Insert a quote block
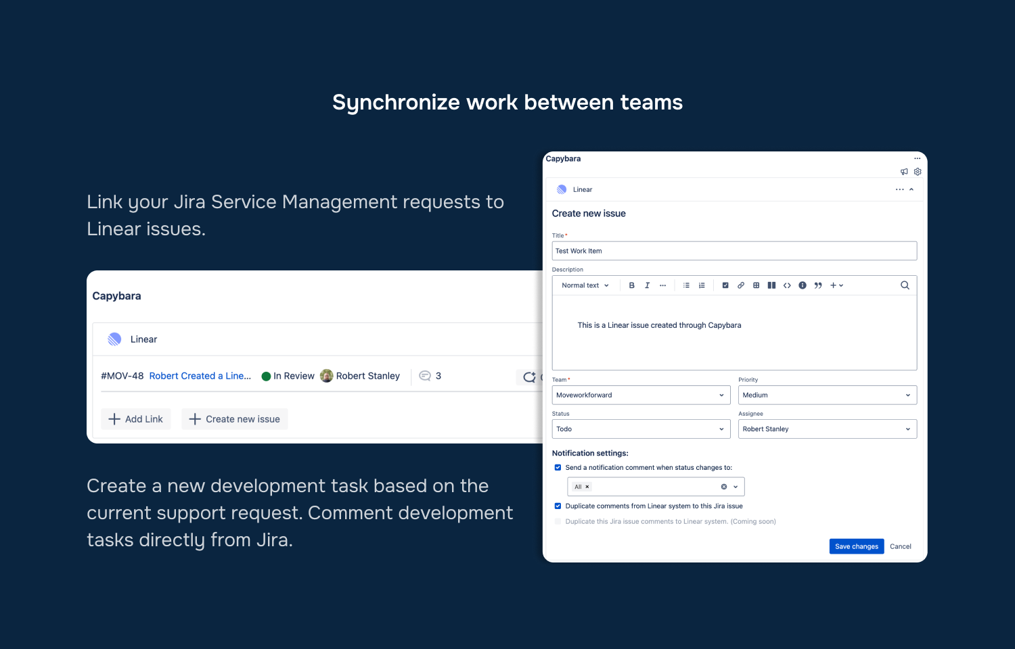This screenshot has height=649, width=1015. pyautogui.click(x=818, y=285)
